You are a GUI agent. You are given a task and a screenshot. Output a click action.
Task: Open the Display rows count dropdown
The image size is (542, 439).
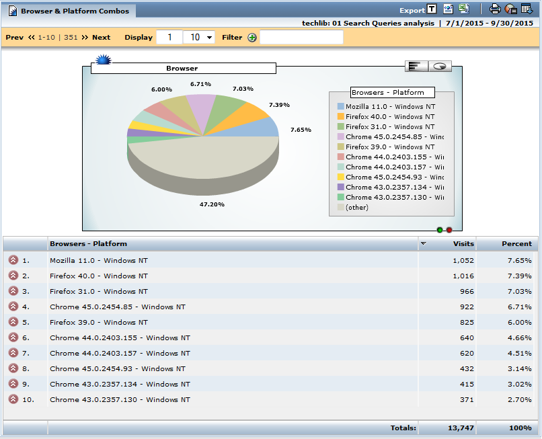pyautogui.click(x=199, y=38)
